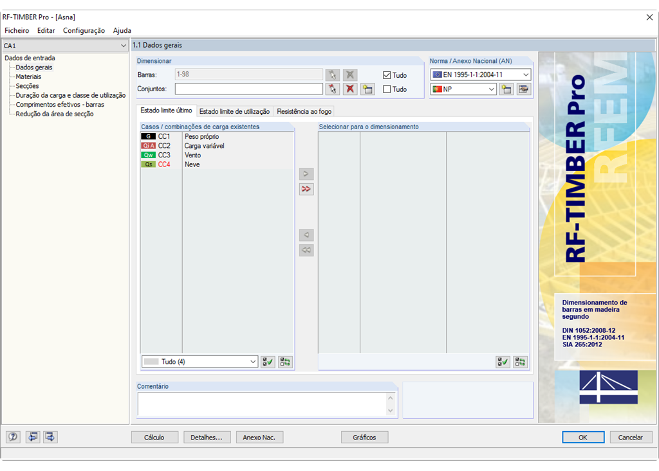Open the Ajuda menu
659x471 pixels.
pos(122,31)
